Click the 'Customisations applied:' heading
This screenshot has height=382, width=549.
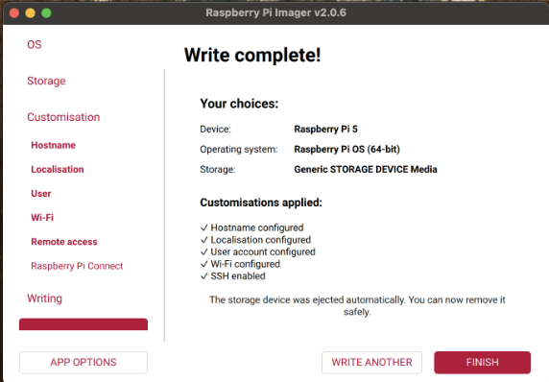click(x=261, y=203)
